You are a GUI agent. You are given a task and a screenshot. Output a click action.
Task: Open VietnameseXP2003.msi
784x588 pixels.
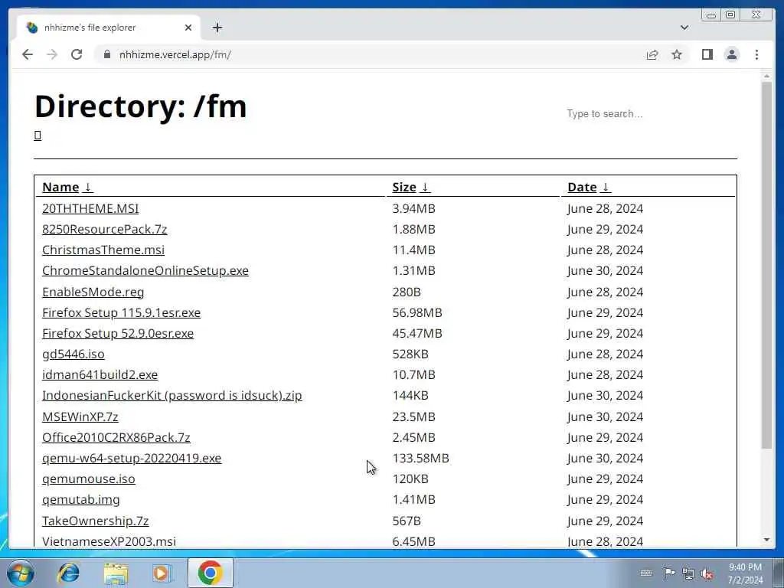coord(109,541)
